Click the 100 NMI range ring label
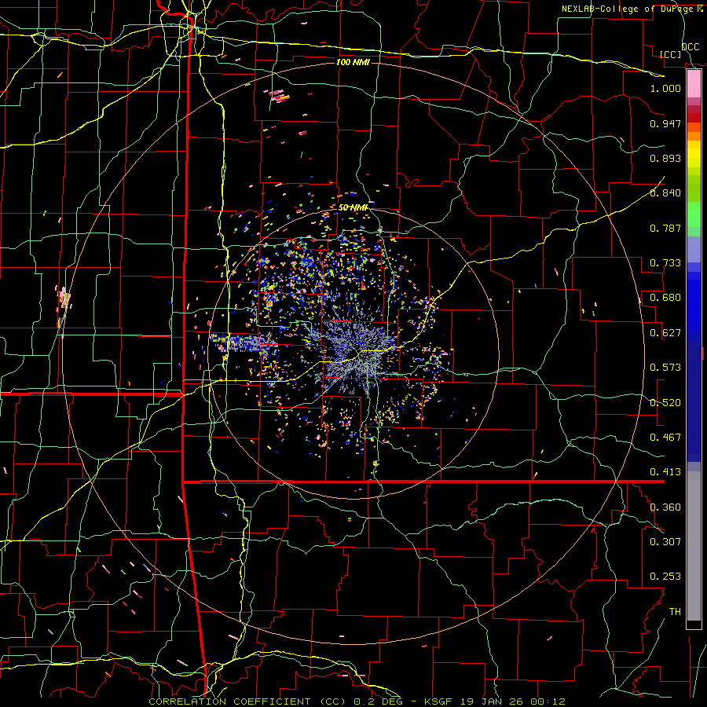The height and width of the screenshot is (707, 707). (x=353, y=62)
